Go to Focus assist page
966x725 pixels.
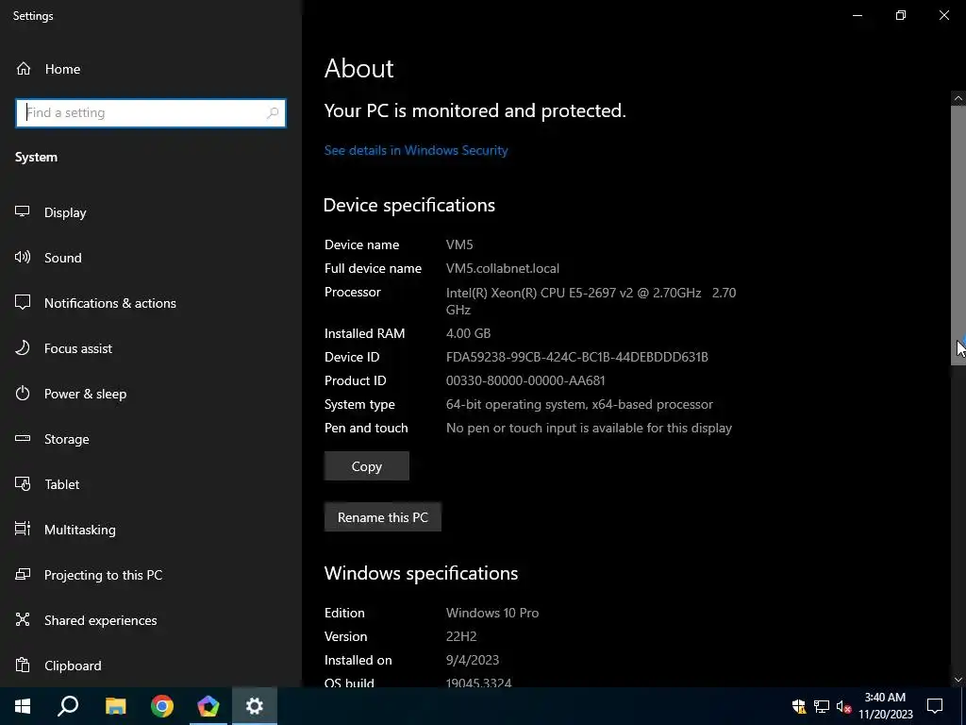click(151, 348)
